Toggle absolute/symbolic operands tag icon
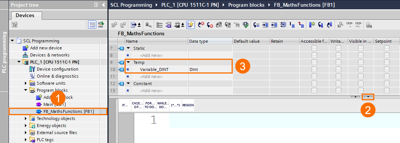The height and width of the screenshot is (143, 400). pyautogui.click(x=168, y=25)
